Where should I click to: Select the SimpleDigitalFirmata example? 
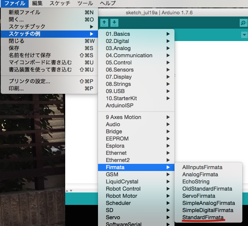pyautogui.click(x=208, y=210)
